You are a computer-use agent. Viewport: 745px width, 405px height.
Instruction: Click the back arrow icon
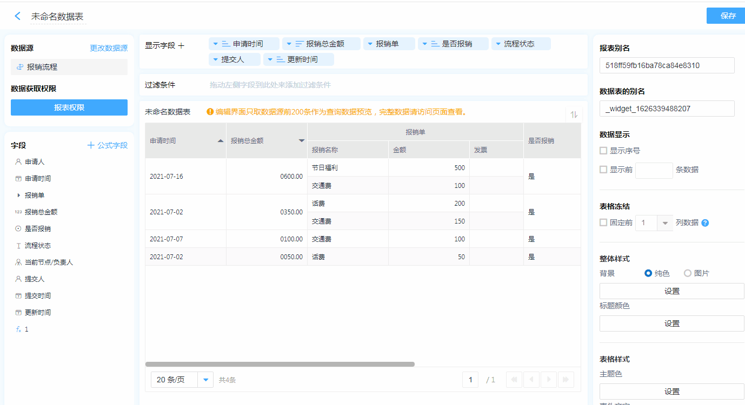(x=17, y=16)
